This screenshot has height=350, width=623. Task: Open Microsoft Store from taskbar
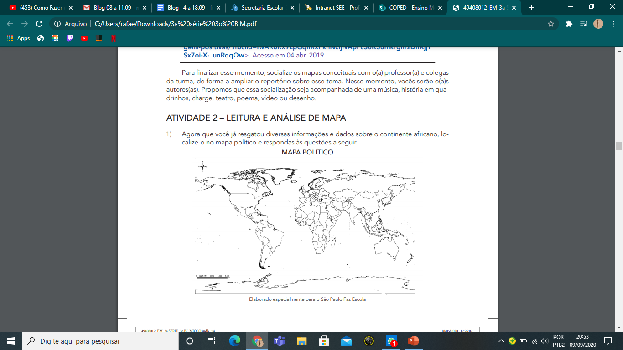[324, 341]
